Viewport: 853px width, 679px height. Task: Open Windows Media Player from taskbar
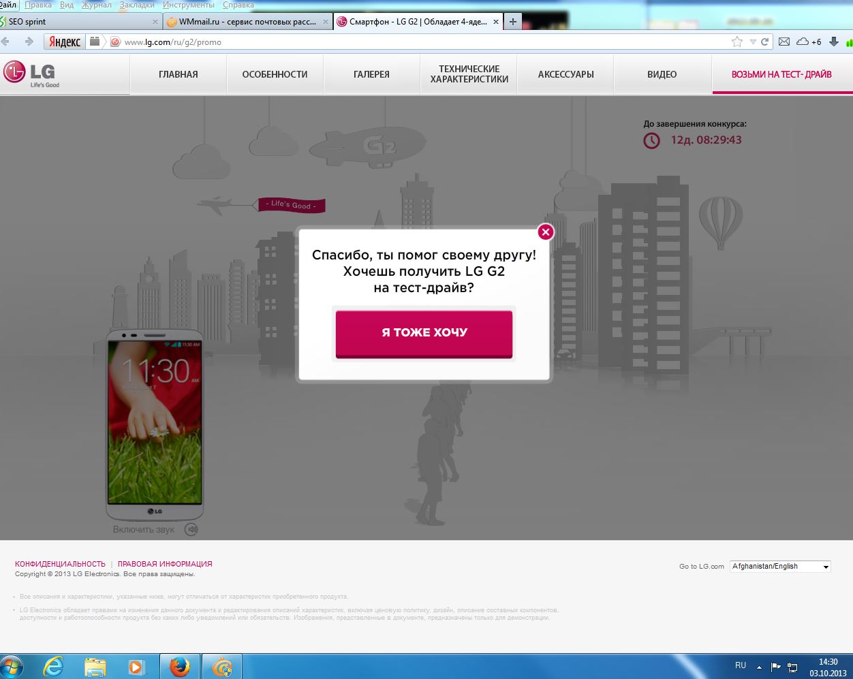pyautogui.click(x=136, y=666)
